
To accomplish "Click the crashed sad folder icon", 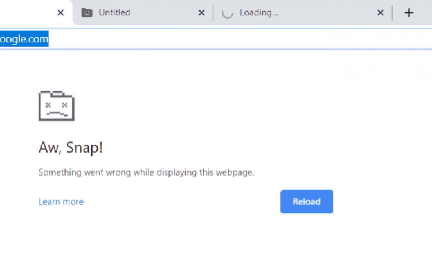I will (x=57, y=106).
